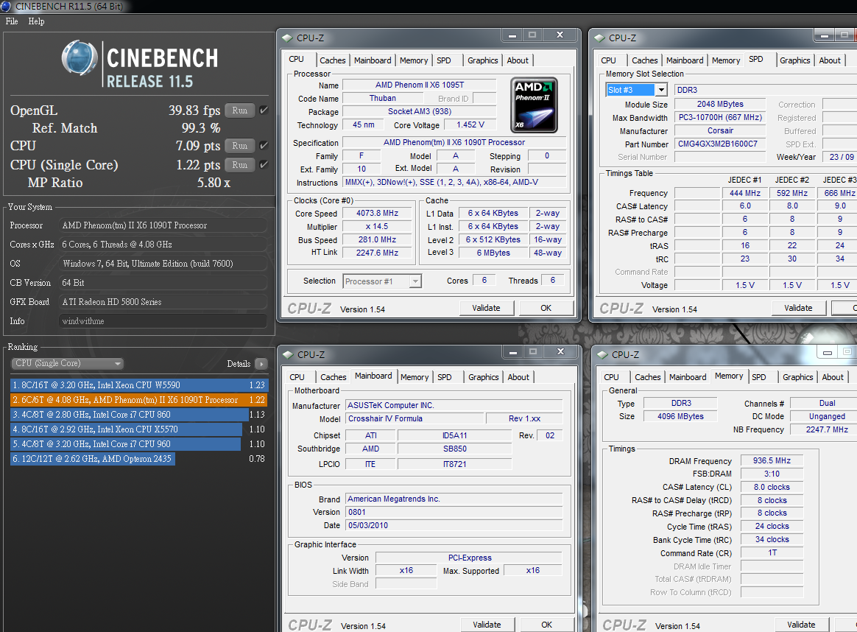Image resolution: width=857 pixels, height=632 pixels.
Task: Select SPD tab in bottom-right Memory window
Action: [x=758, y=376]
